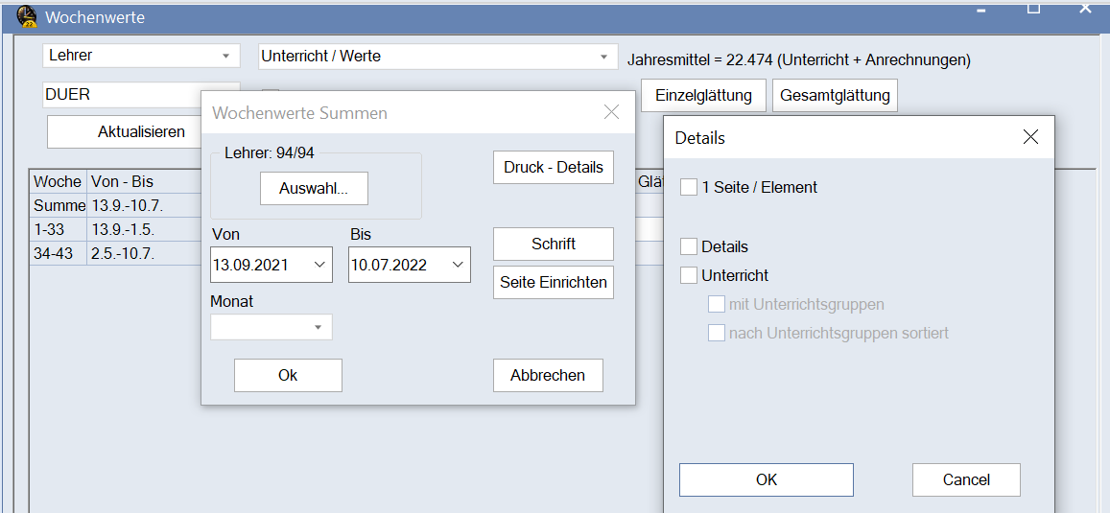Click the Druck - Details button

point(553,167)
